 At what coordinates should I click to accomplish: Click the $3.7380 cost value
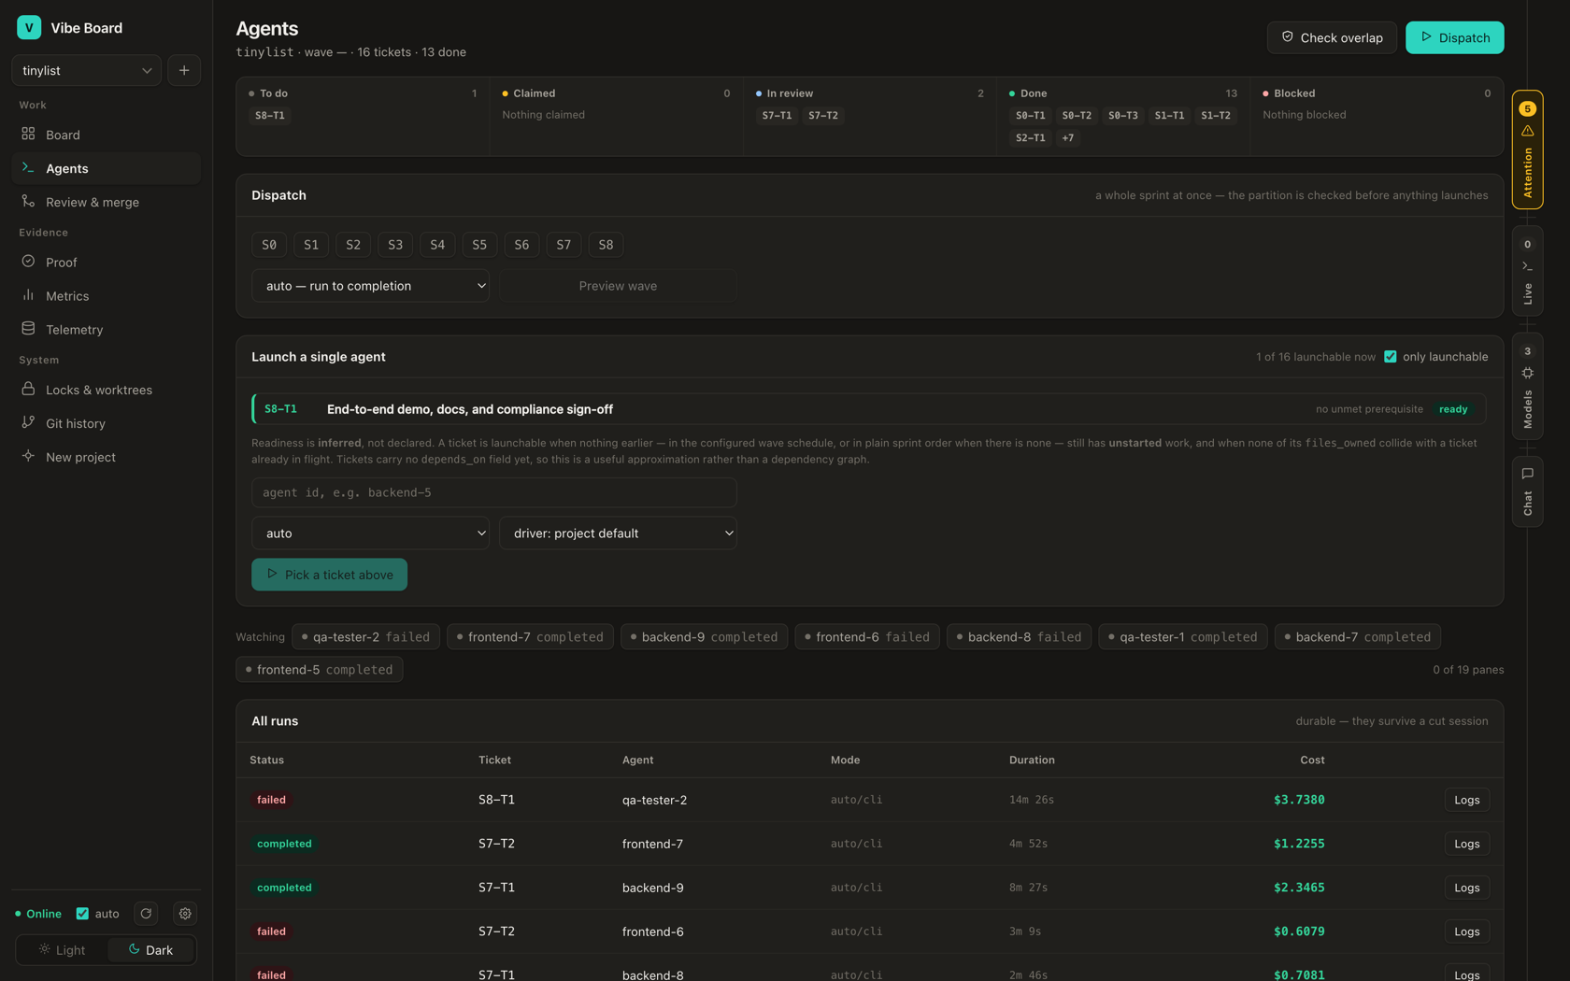[x=1299, y=800]
